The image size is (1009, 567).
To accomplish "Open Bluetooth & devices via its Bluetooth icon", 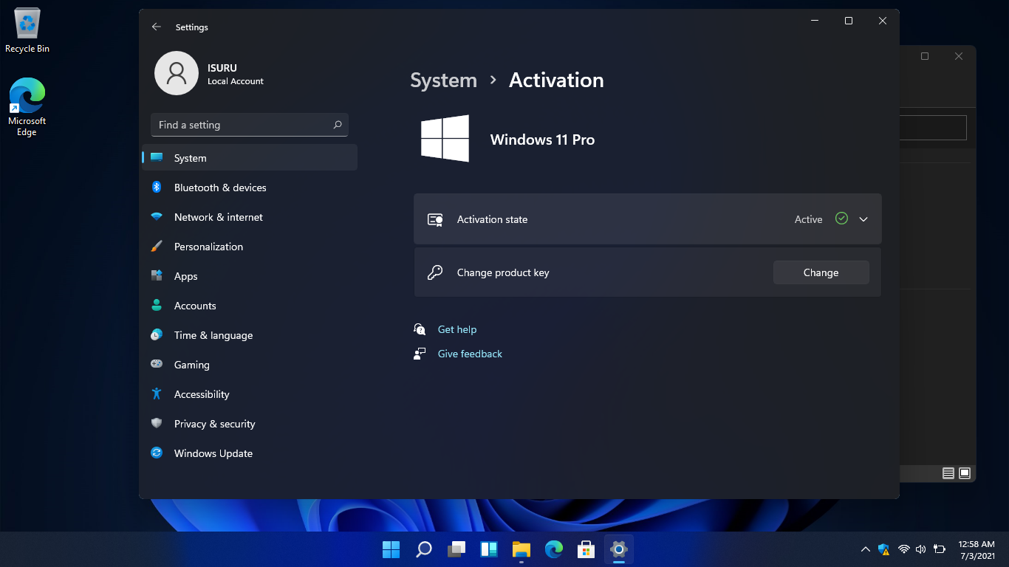I will [x=157, y=188].
